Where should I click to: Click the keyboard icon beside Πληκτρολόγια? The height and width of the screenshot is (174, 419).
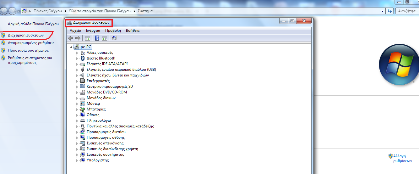click(83, 121)
